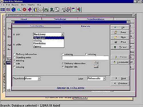Uncheck the ticked missing checkbox above Gift
This screenshot has height=107, width=143.
pos(14,60)
